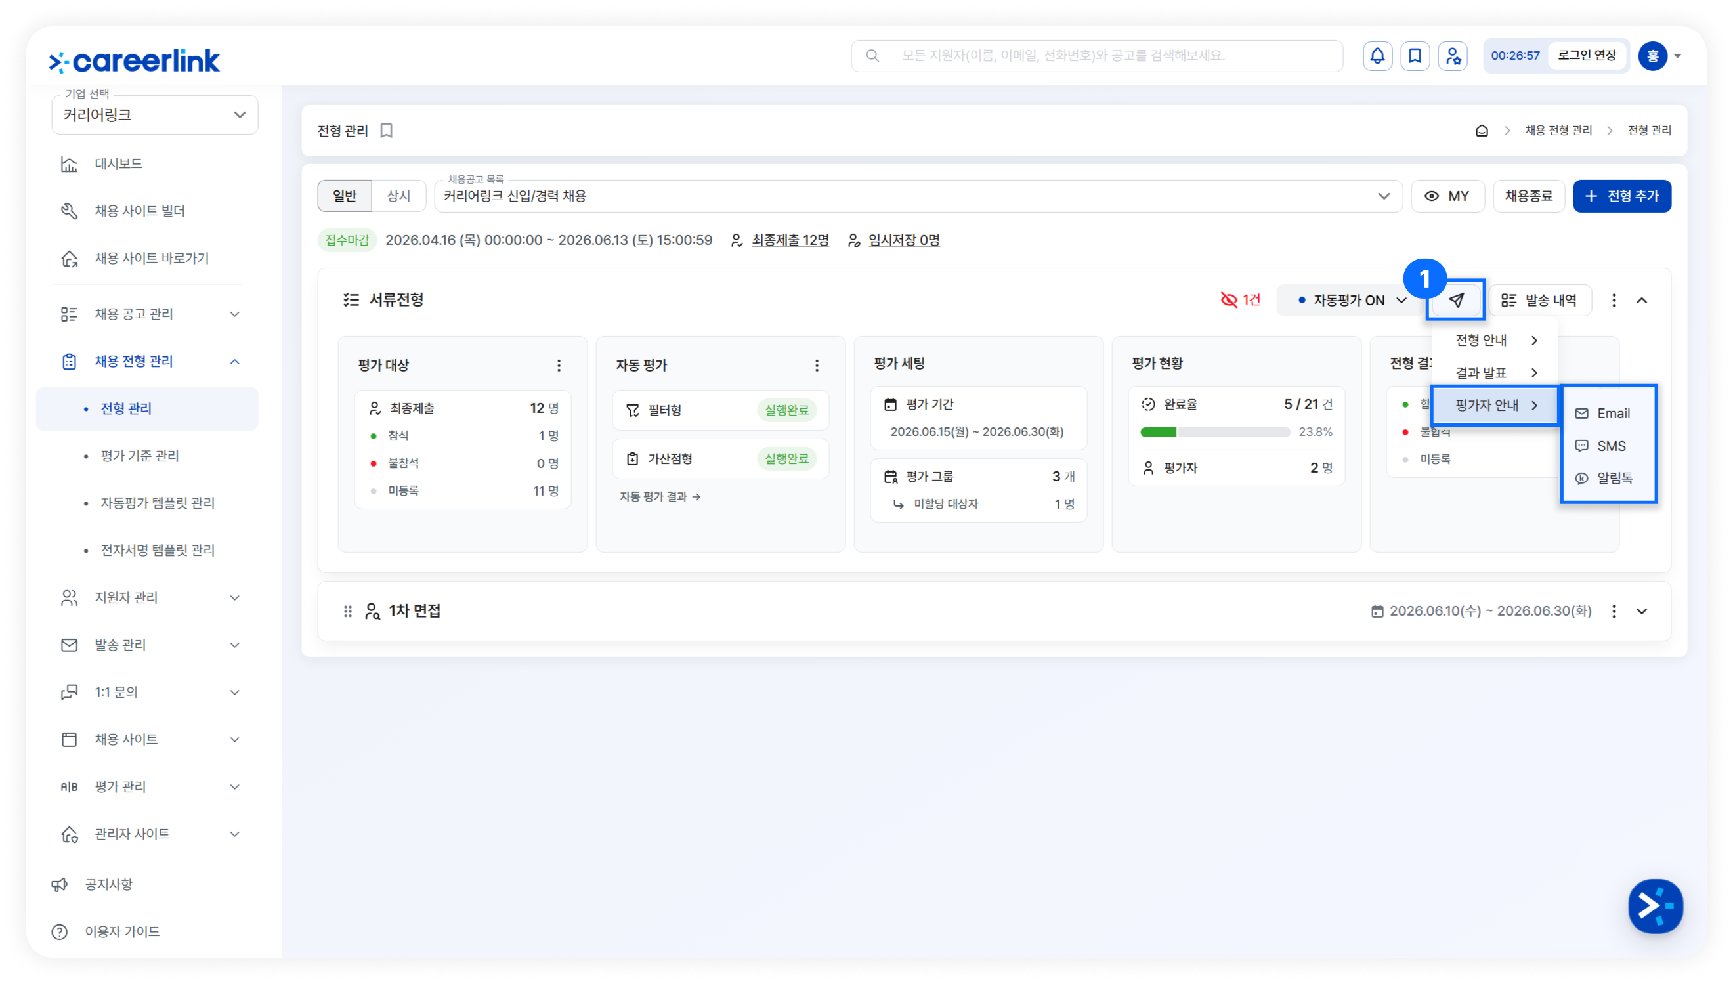Open 자동 평가 card kebab menu

(x=817, y=365)
